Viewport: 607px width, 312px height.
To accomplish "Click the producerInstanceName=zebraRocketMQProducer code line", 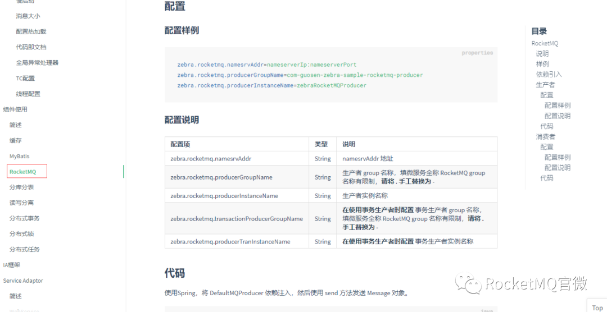I will [272, 85].
